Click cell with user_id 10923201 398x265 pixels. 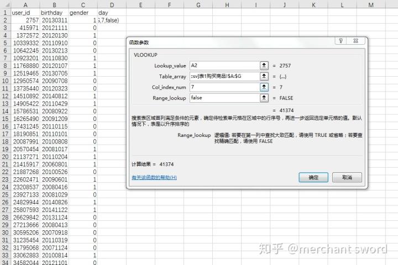coord(25,58)
